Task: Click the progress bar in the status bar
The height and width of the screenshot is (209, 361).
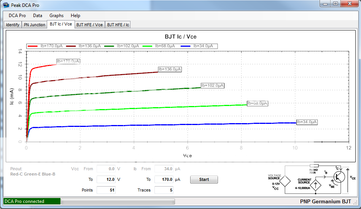Action: pyautogui.click(x=118, y=201)
